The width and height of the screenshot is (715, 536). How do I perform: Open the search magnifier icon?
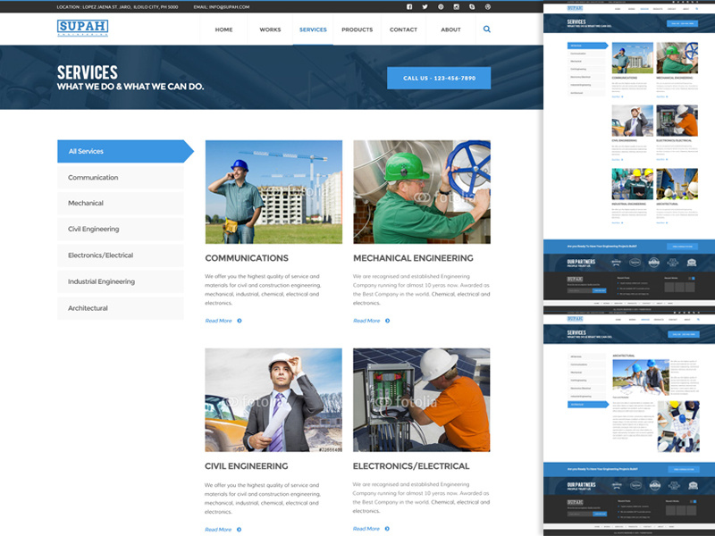[486, 29]
